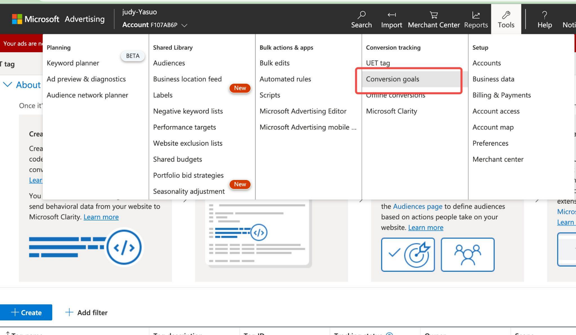Select Audience network planner
The height and width of the screenshot is (335, 576).
(87, 95)
